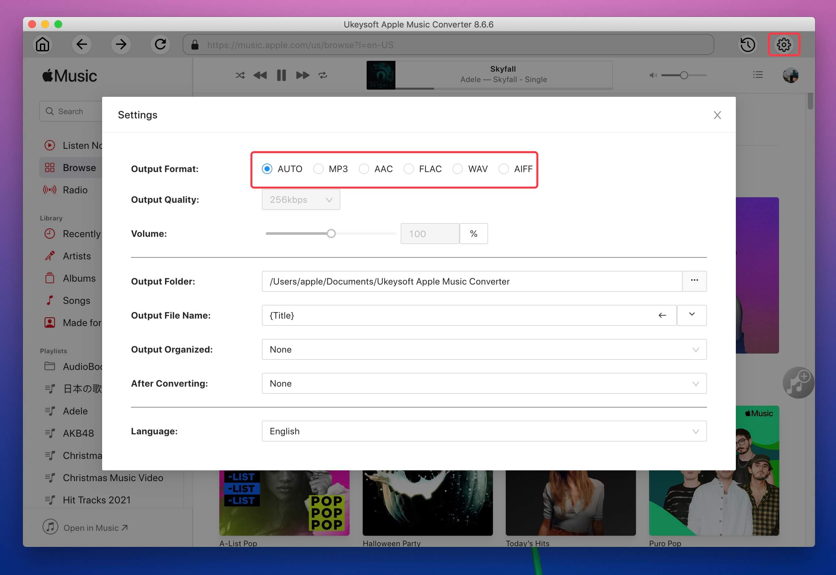Click the Radio menu item
This screenshot has width=836, height=575.
[76, 190]
